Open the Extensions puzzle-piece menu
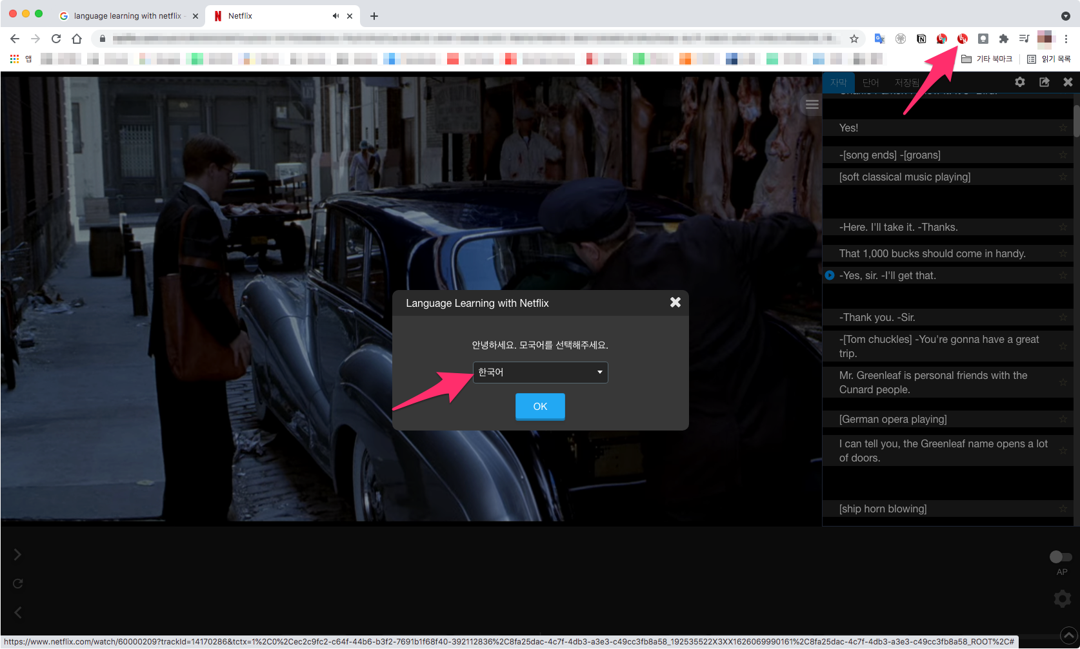The image size is (1080, 649). tap(1004, 39)
